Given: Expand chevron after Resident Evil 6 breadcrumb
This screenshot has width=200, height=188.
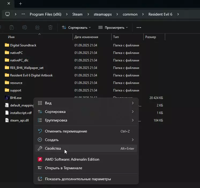Looking at the screenshot, I should [178, 14].
